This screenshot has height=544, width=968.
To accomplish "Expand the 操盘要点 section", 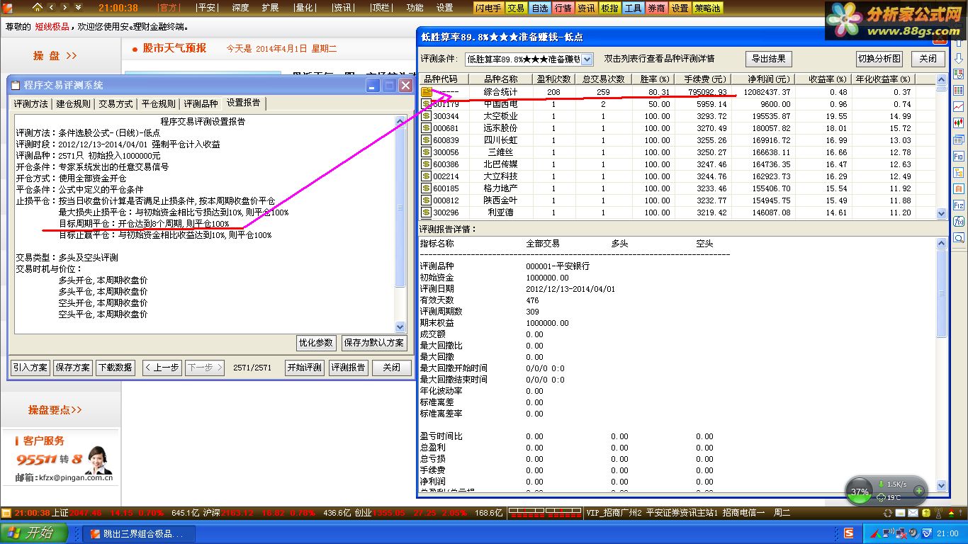I will coord(55,409).
